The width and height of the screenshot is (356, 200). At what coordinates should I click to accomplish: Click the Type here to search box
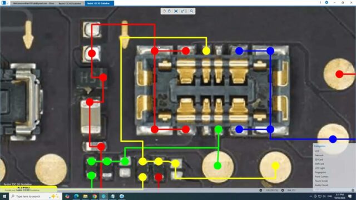point(36,196)
